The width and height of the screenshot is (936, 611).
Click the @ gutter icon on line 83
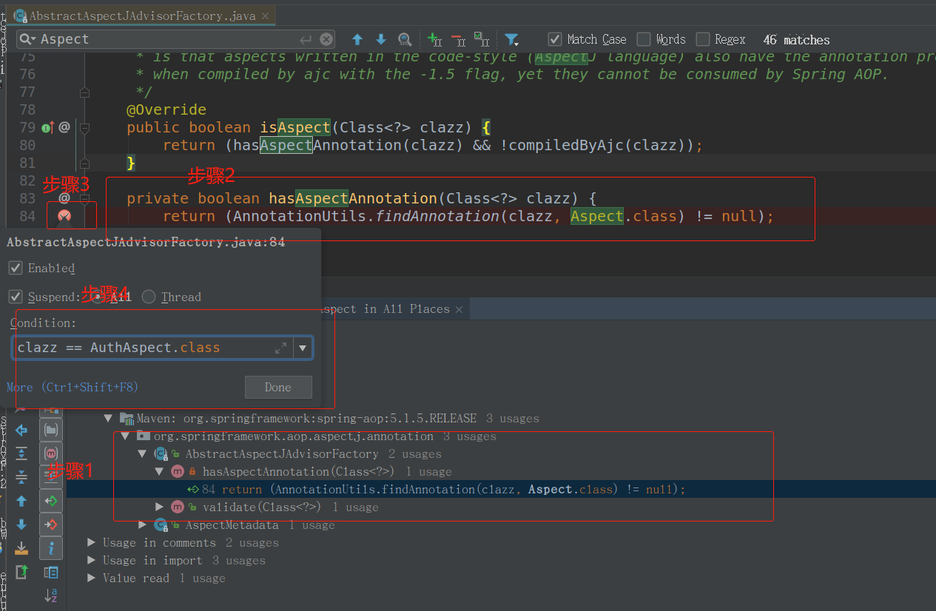coord(64,198)
